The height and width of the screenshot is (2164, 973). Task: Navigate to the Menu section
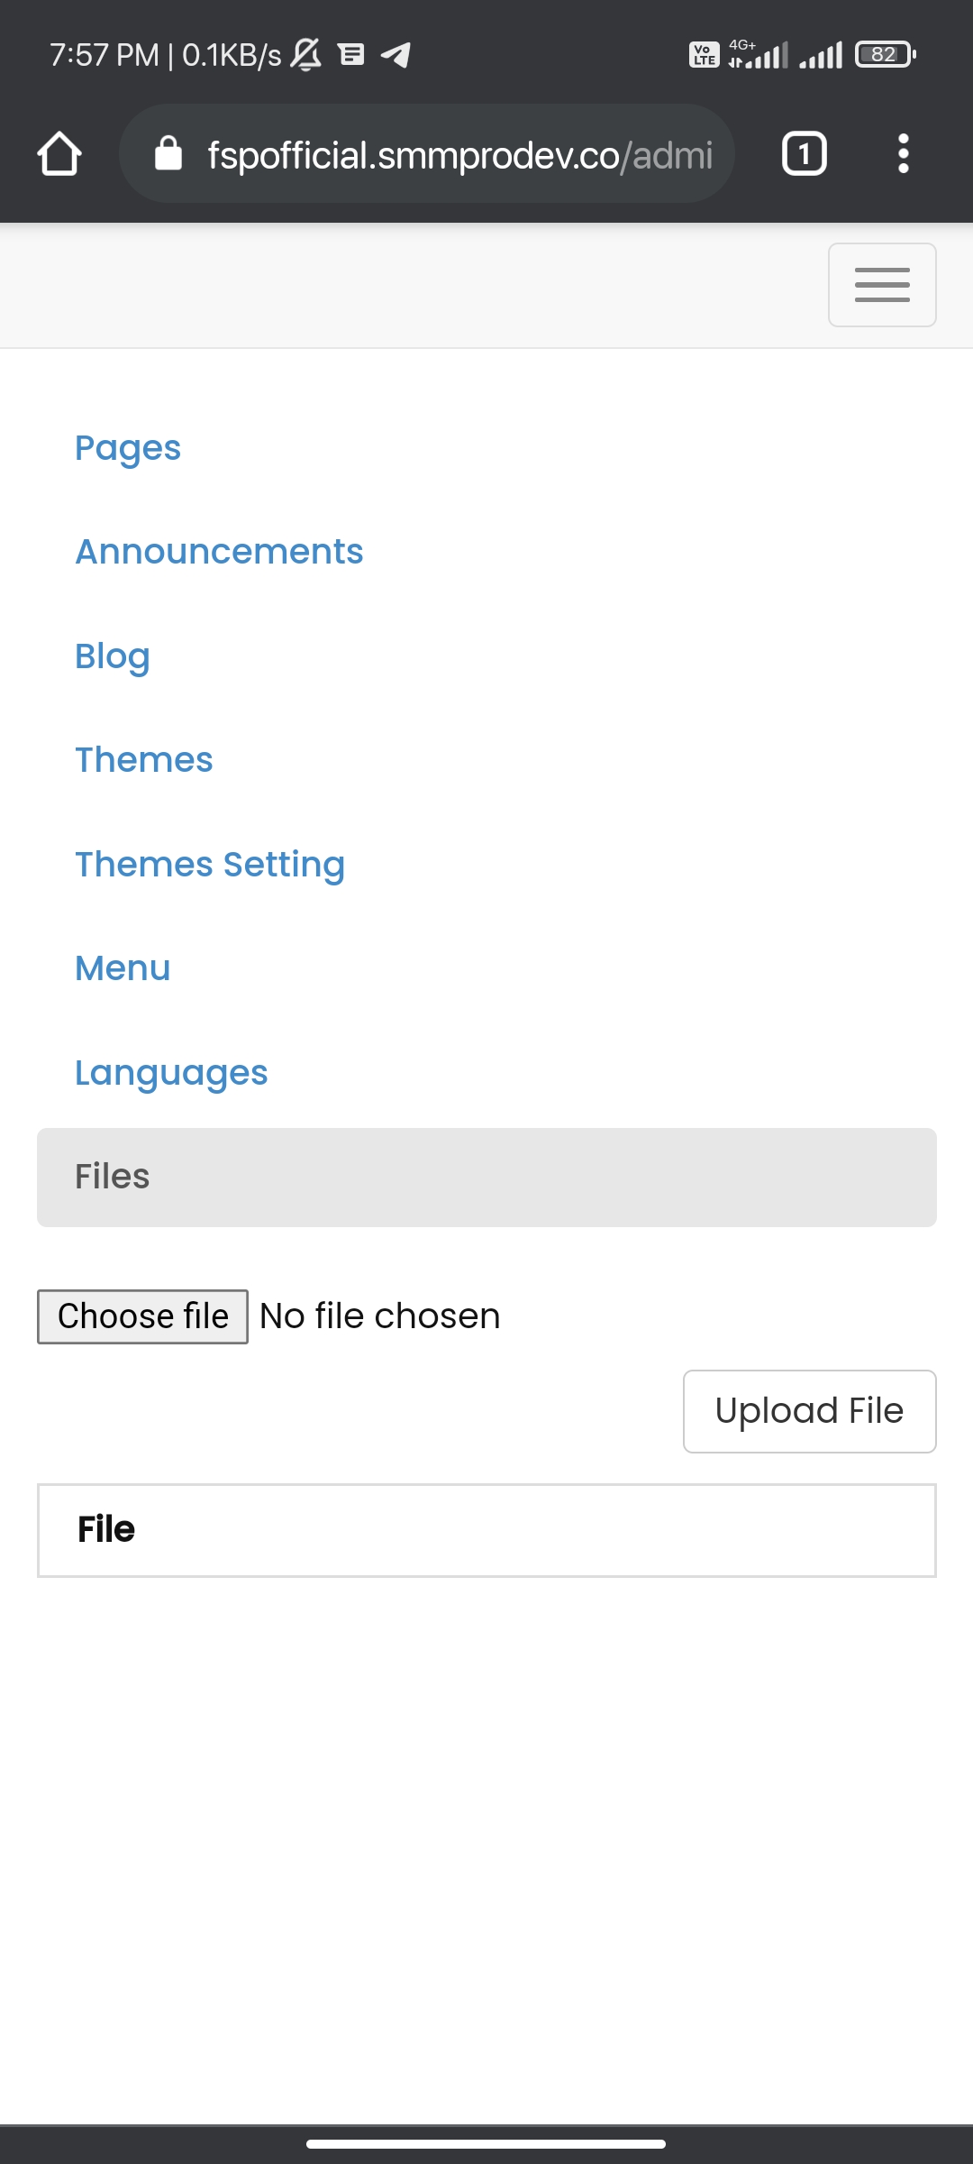123,968
